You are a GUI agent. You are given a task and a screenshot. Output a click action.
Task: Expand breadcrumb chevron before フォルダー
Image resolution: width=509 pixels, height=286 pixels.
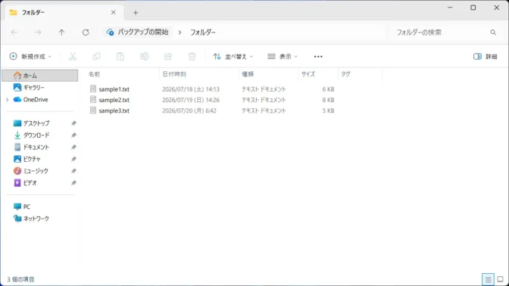(x=180, y=32)
